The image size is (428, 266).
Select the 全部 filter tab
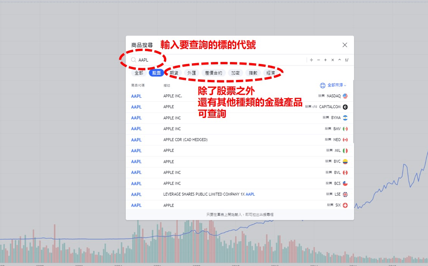click(139, 73)
